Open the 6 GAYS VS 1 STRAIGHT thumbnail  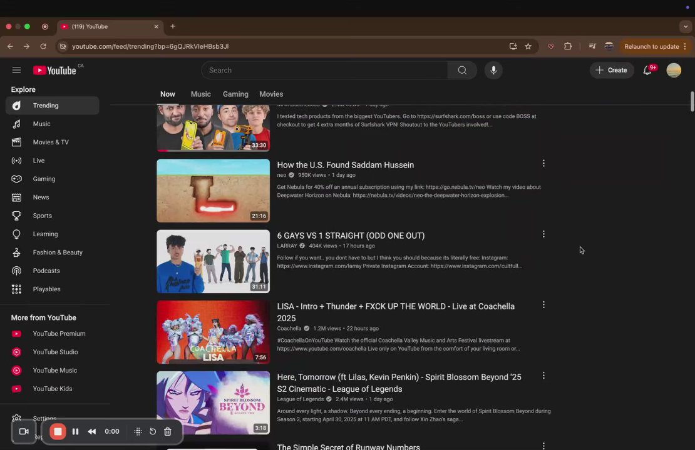(214, 261)
